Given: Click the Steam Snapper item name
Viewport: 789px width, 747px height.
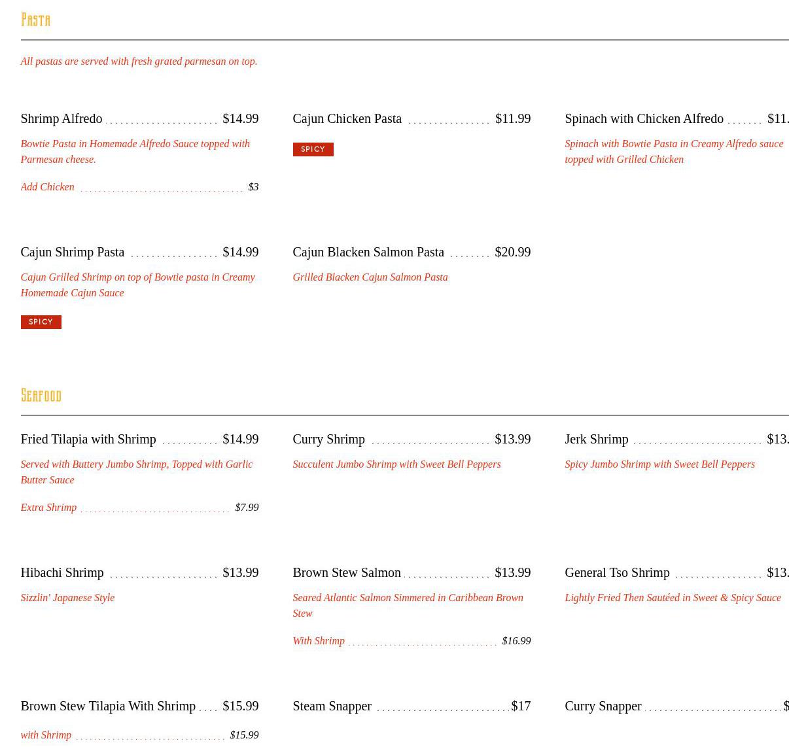Looking at the screenshot, I should (332, 706).
